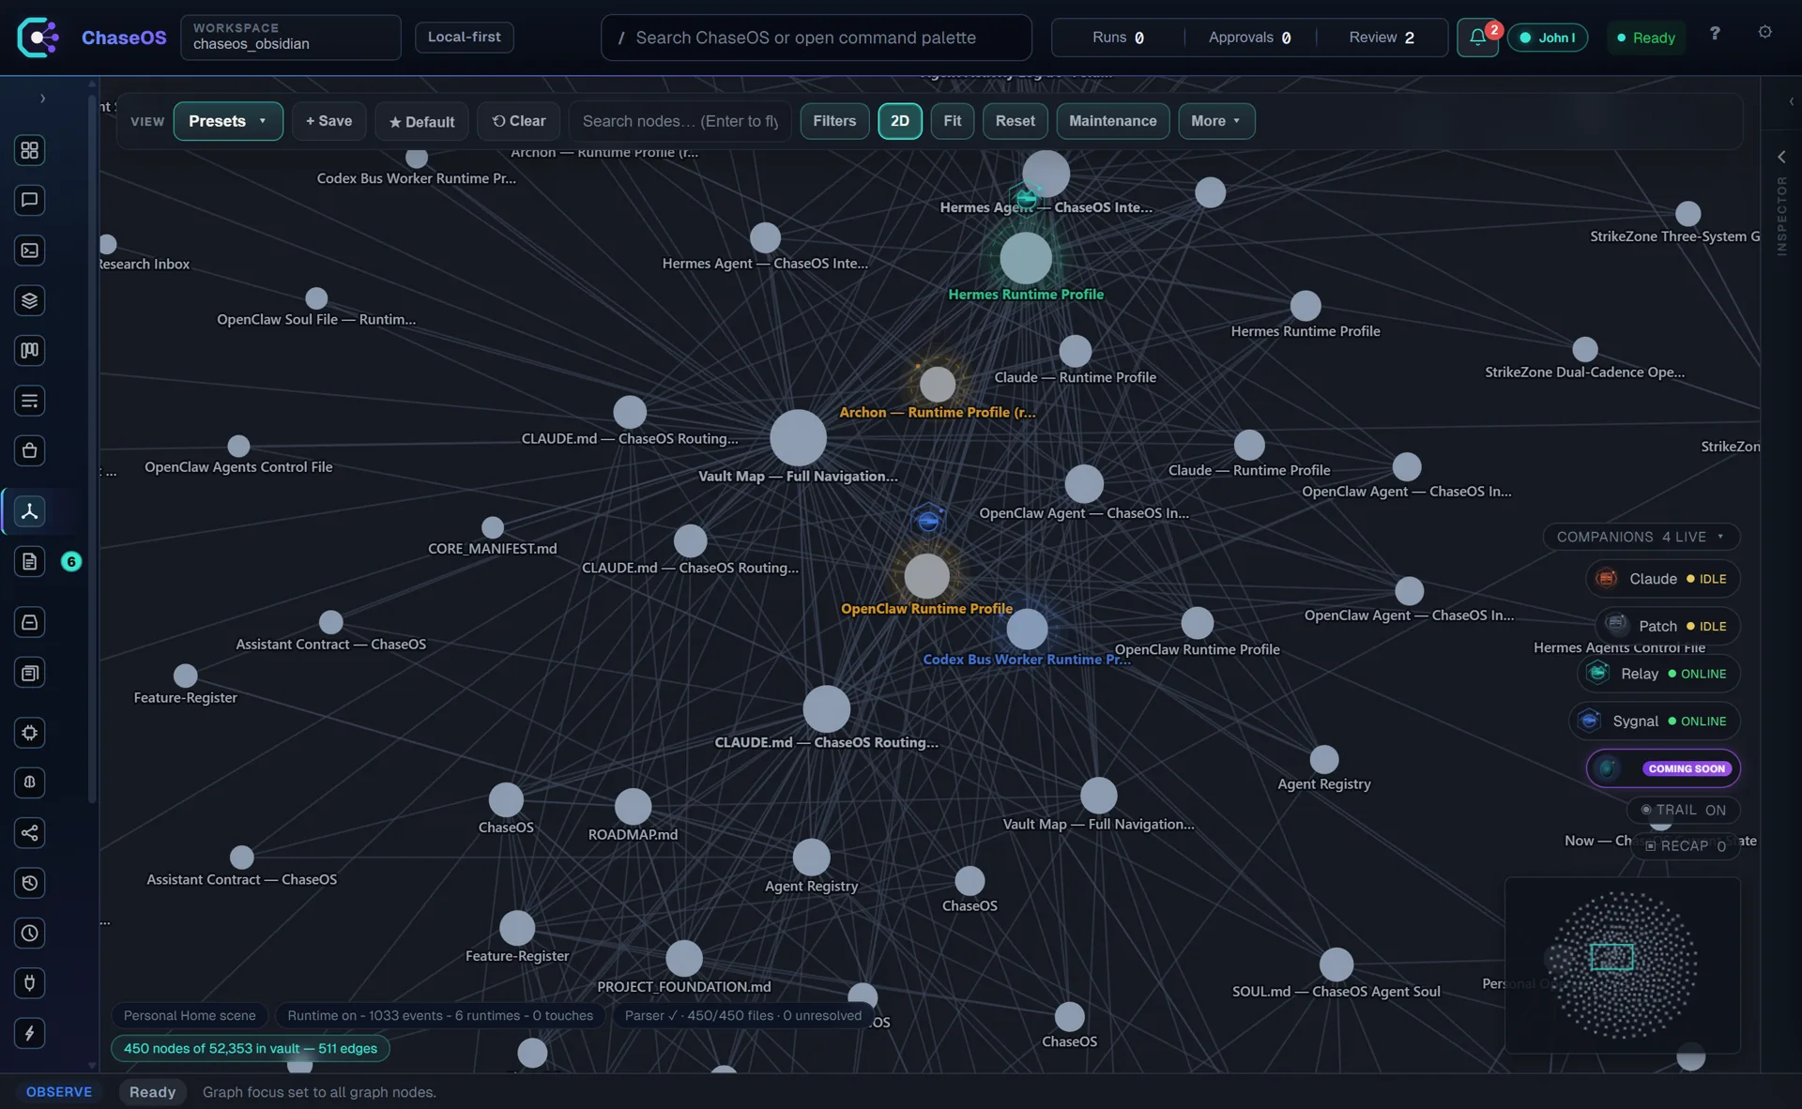This screenshot has width=1802, height=1109.
Task: Open the Runs 0 tab
Action: (x=1118, y=38)
